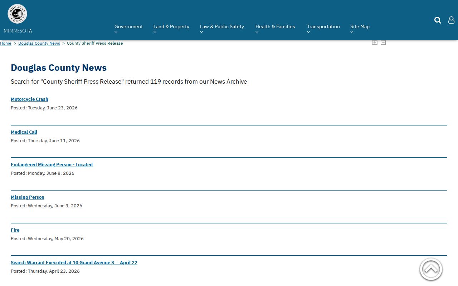Click the Douglas County Minnesota logo

18,19
